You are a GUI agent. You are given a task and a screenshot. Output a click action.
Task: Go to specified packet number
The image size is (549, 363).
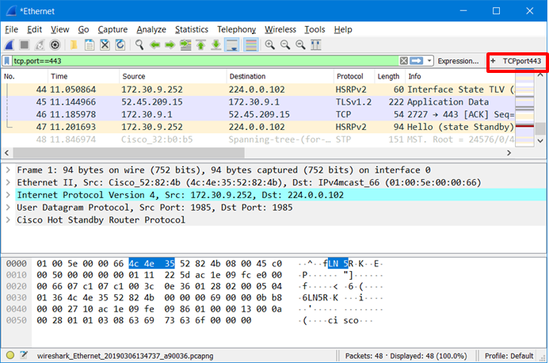[185, 45]
